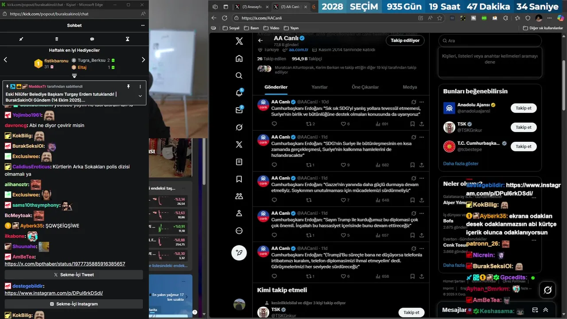567x319 pixels.
Task: Open the floating Grok button bottom right
Action: (548, 290)
